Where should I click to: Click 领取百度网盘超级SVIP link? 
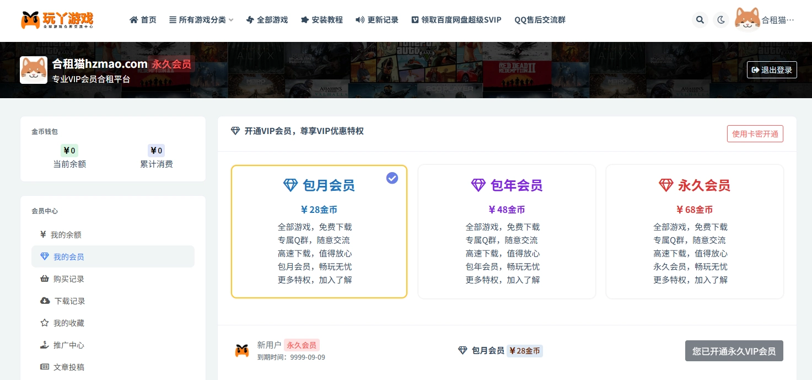456,20
